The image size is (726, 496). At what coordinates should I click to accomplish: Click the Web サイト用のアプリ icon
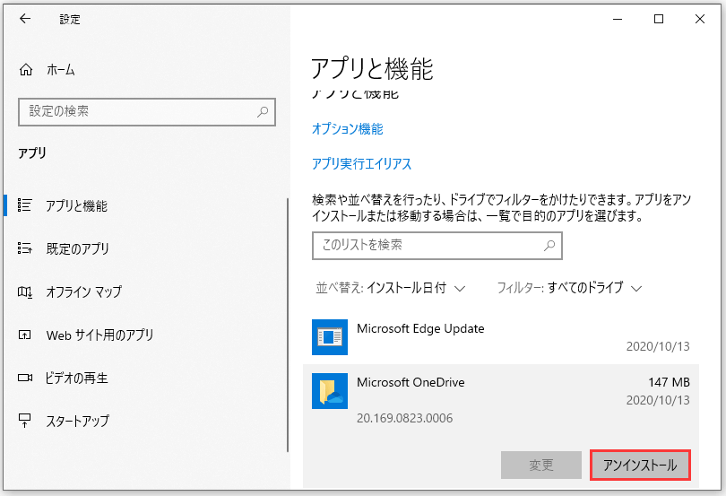tap(24, 335)
